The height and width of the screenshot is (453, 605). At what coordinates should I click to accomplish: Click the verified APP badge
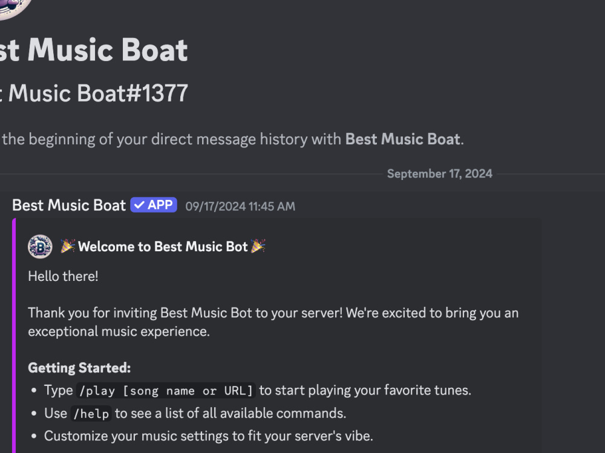click(154, 205)
